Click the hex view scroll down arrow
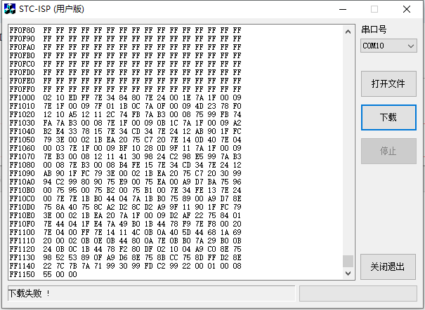Image resolution: width=425 pixels, height=310 pixels. 348,274
